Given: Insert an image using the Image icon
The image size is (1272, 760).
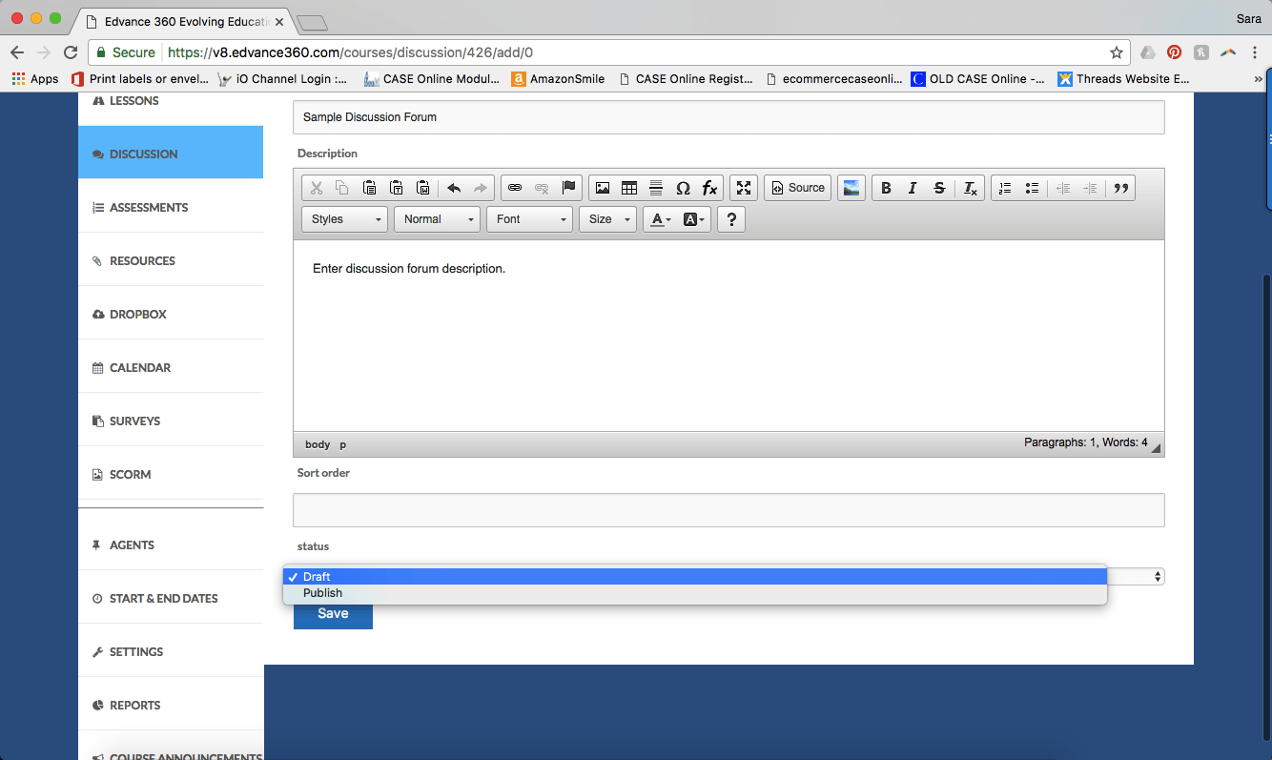Looking at the screenshot, I should [x=603, y=188].
